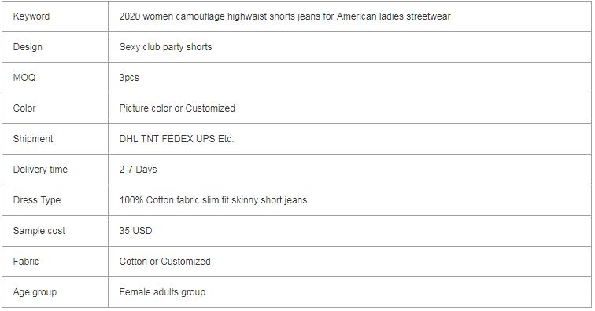The image size is (595, 311).
Task: Click the 3pcs value cell
Action: pyautogui.click(x=349, y=78)
